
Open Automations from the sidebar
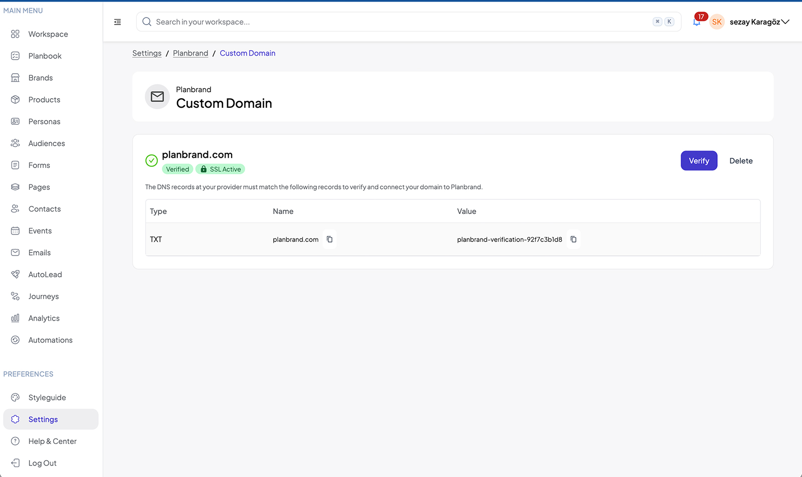coord(51,340)
